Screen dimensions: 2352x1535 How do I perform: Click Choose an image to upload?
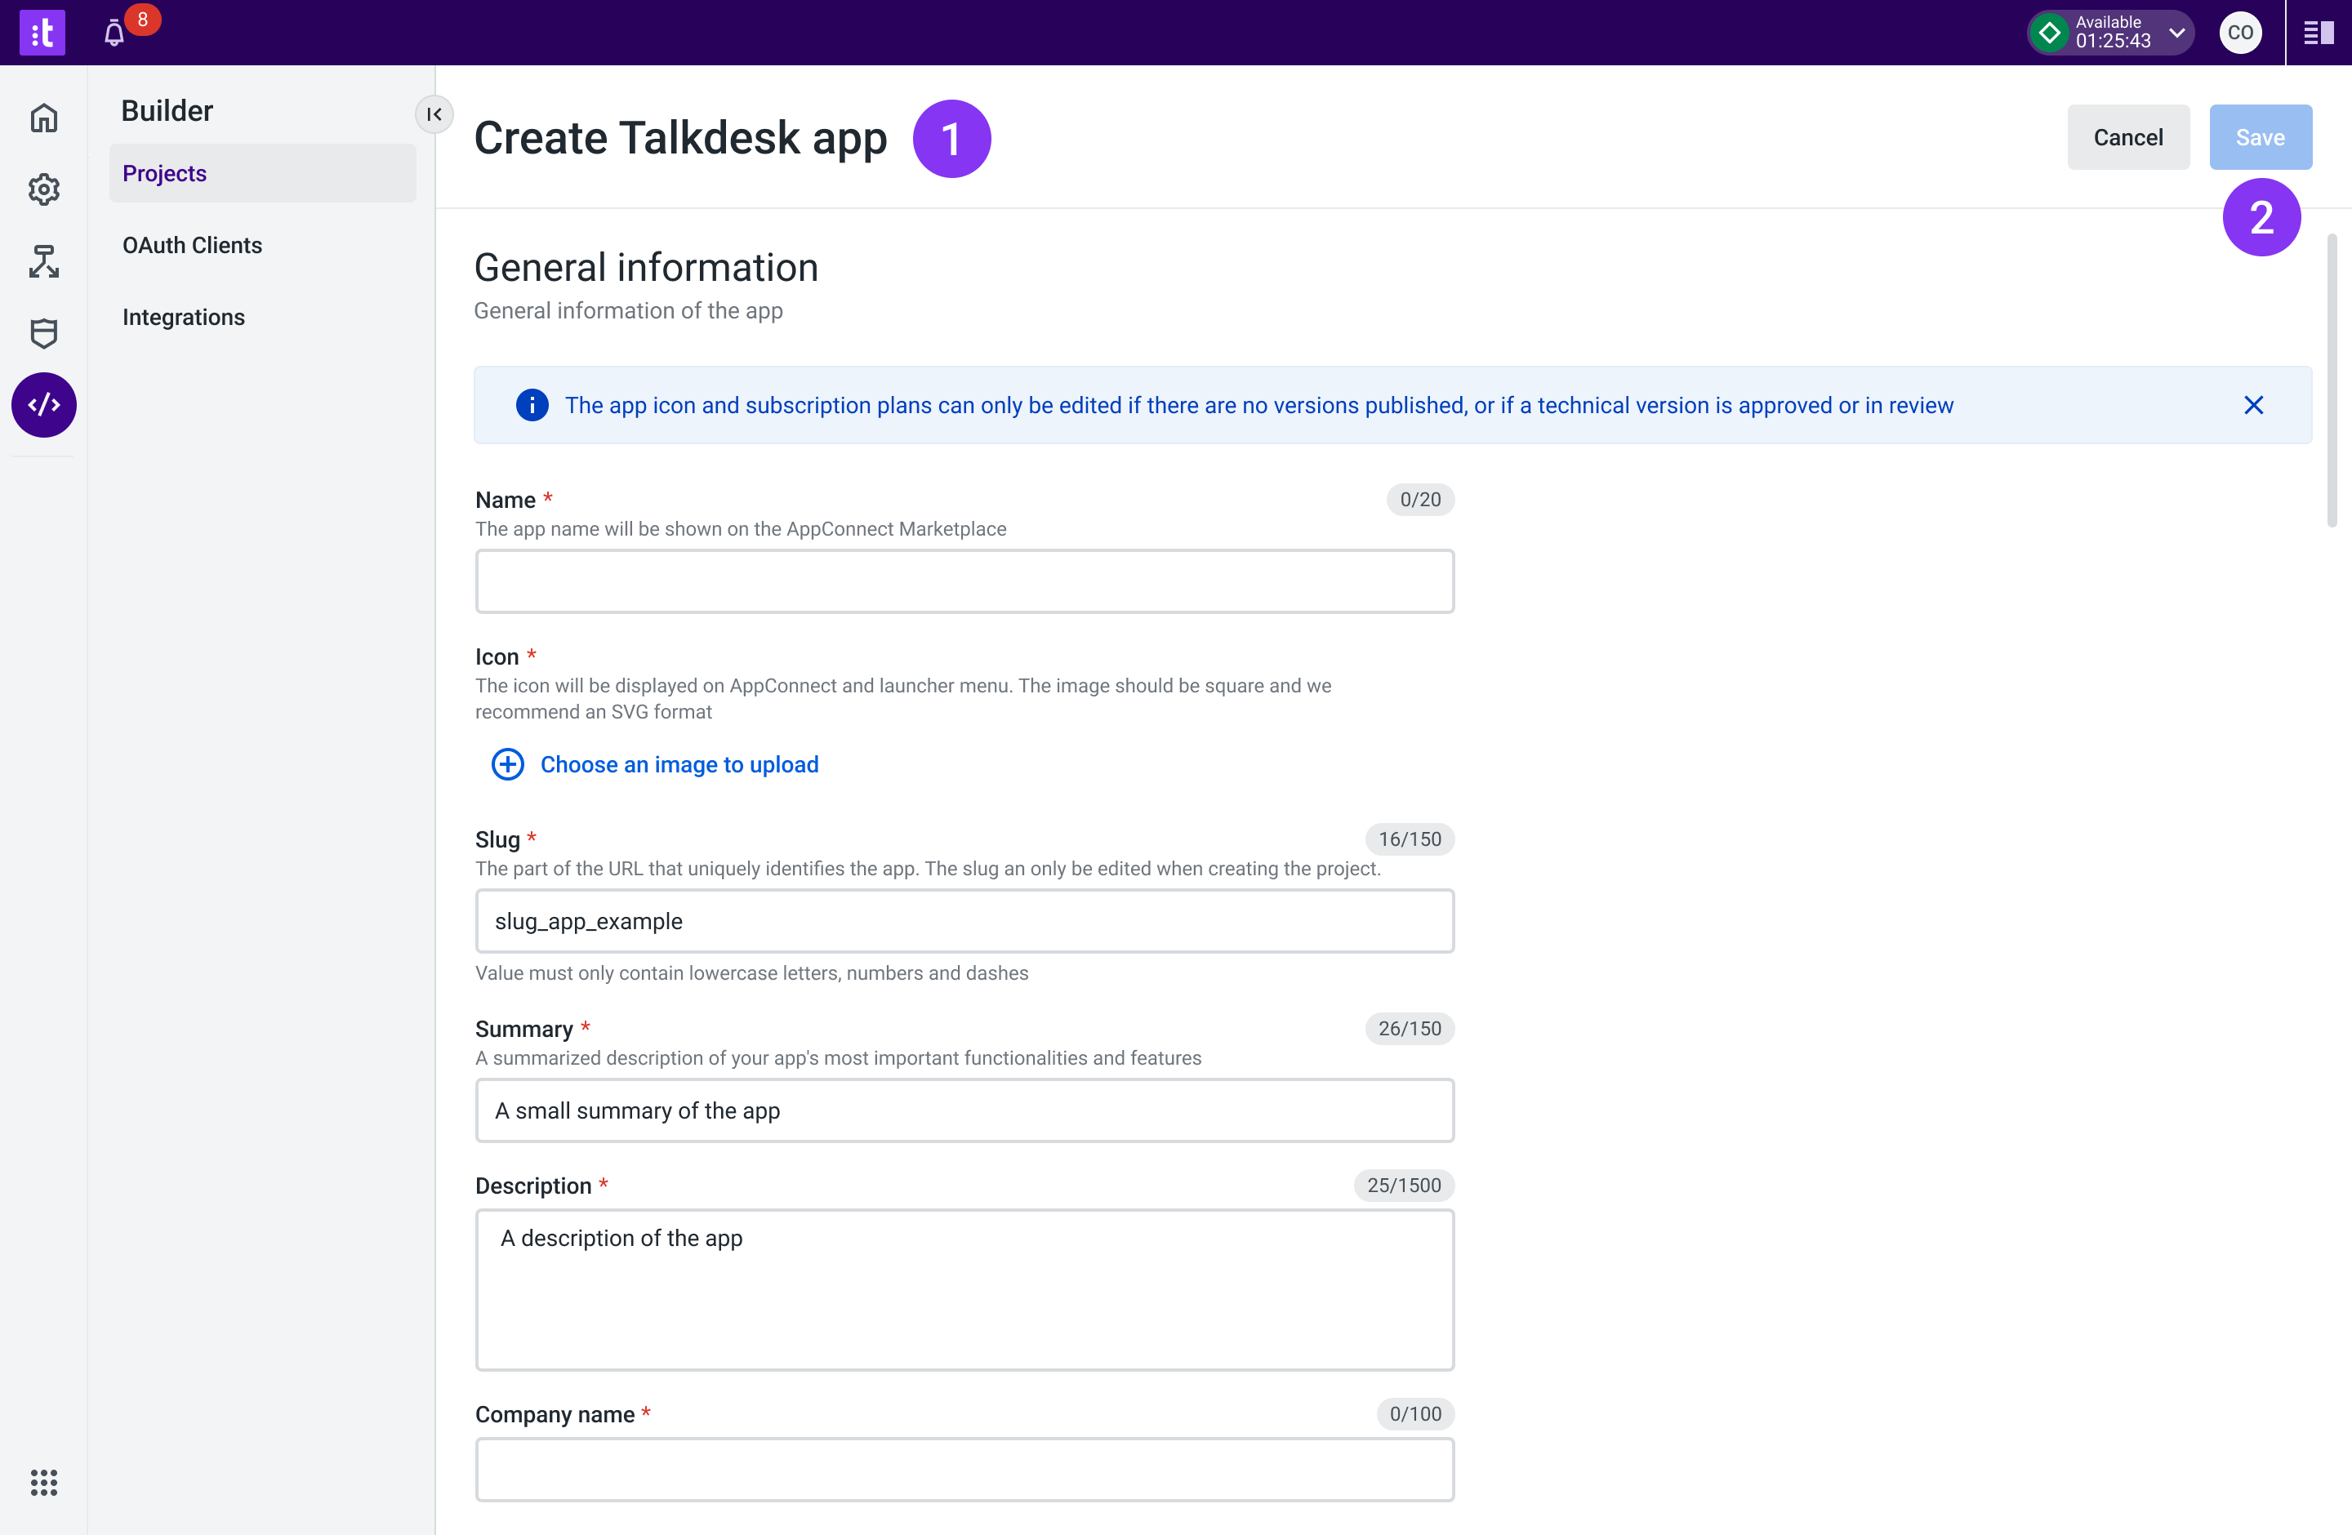click(678, 764)
